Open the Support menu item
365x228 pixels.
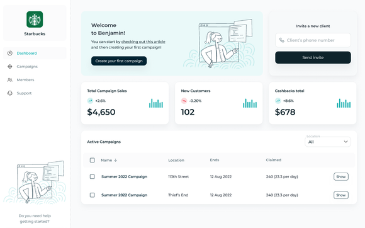35,93
